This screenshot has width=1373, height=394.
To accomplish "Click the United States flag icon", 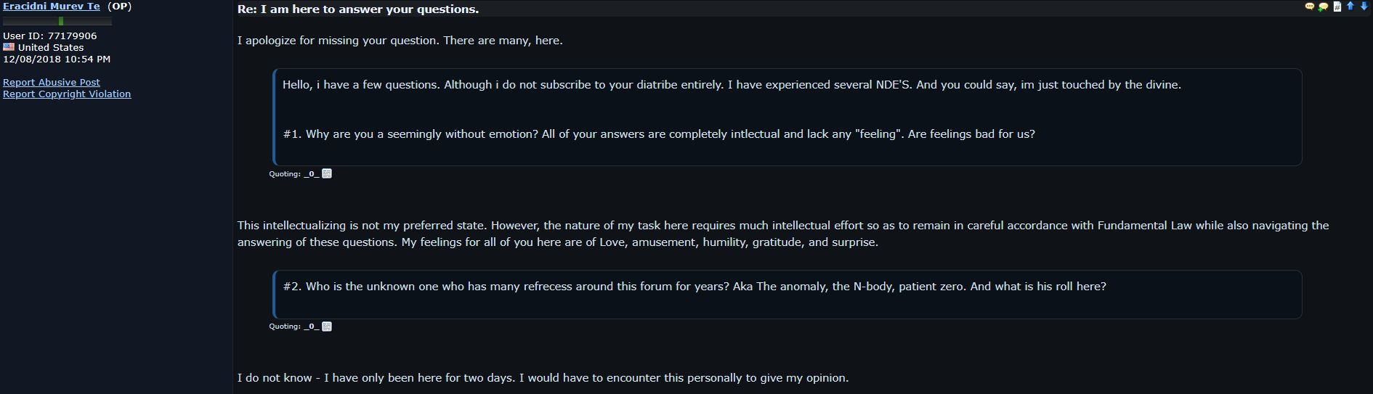I will click(9, 47).
